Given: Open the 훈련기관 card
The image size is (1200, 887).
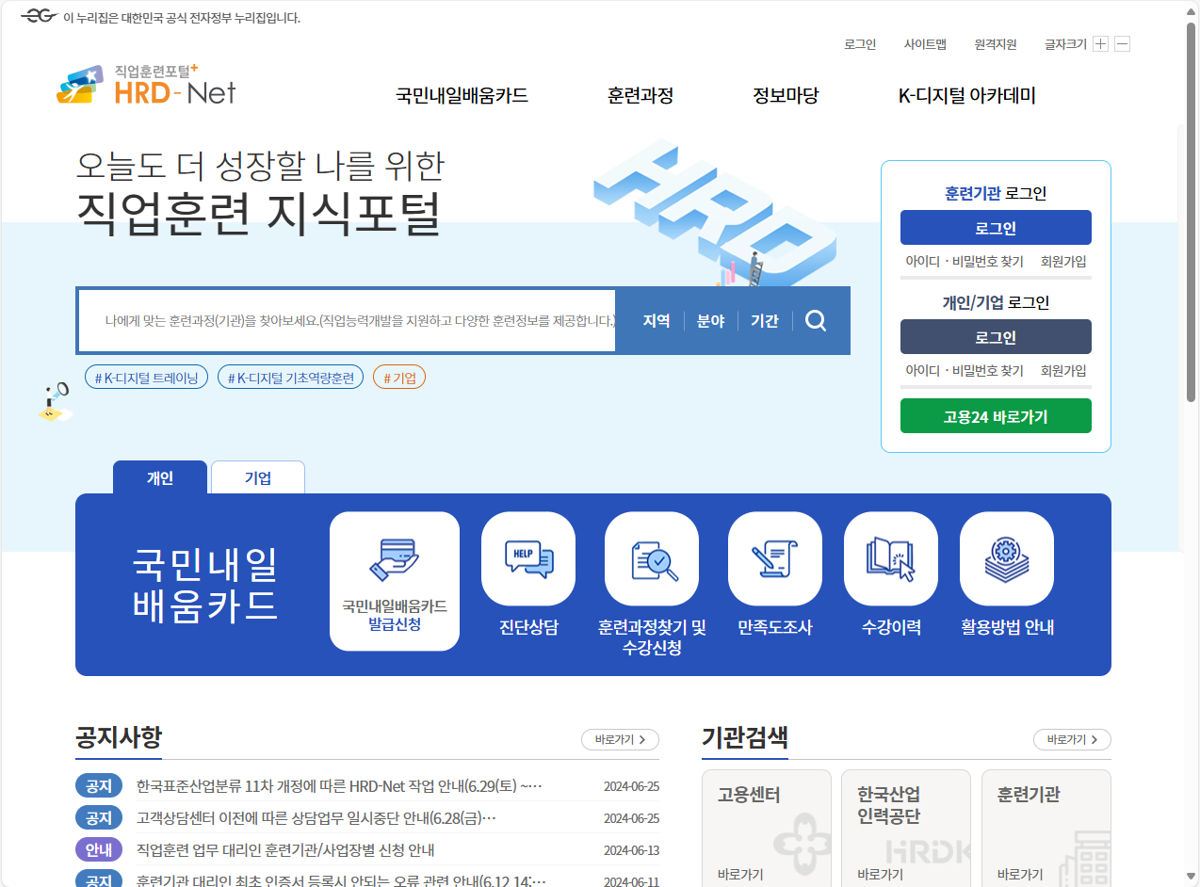Looking at the screenshot, I should 1046,829.
